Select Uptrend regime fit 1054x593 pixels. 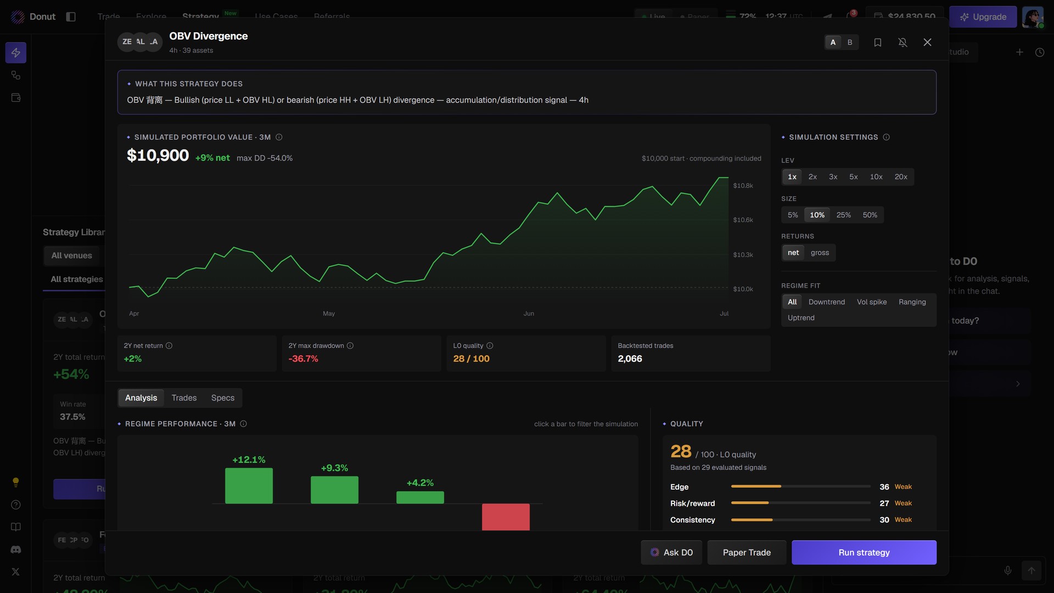pyautogui.click(x=801, y=318)
